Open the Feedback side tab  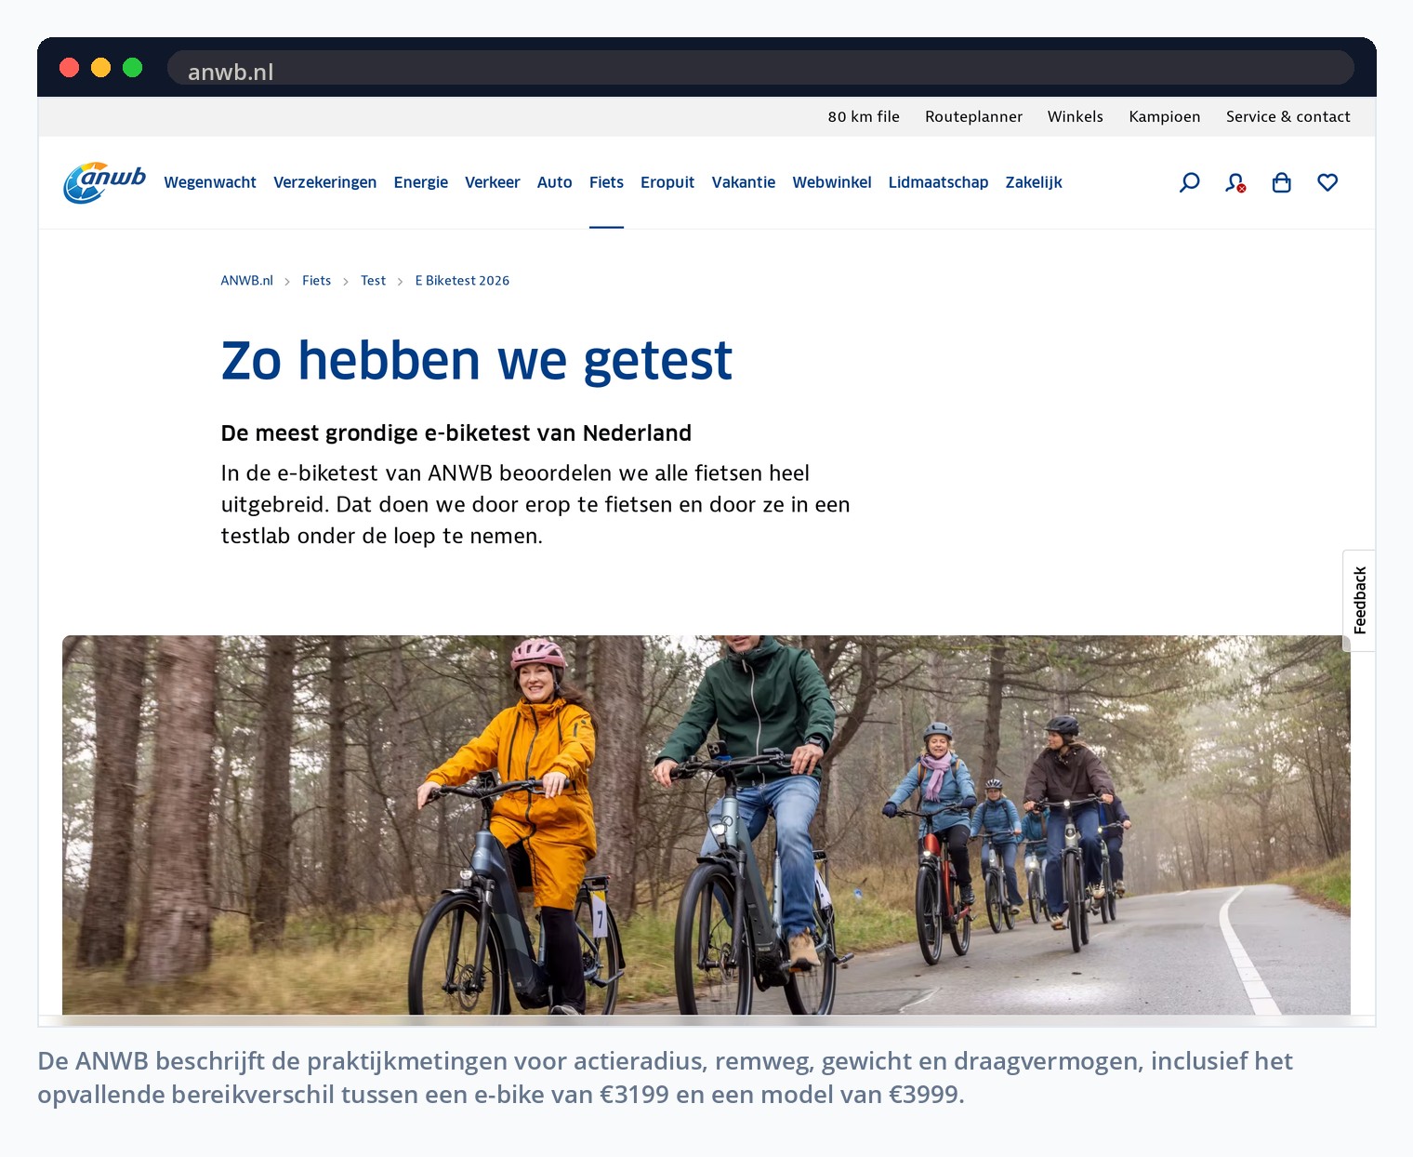click(1359, 600)
